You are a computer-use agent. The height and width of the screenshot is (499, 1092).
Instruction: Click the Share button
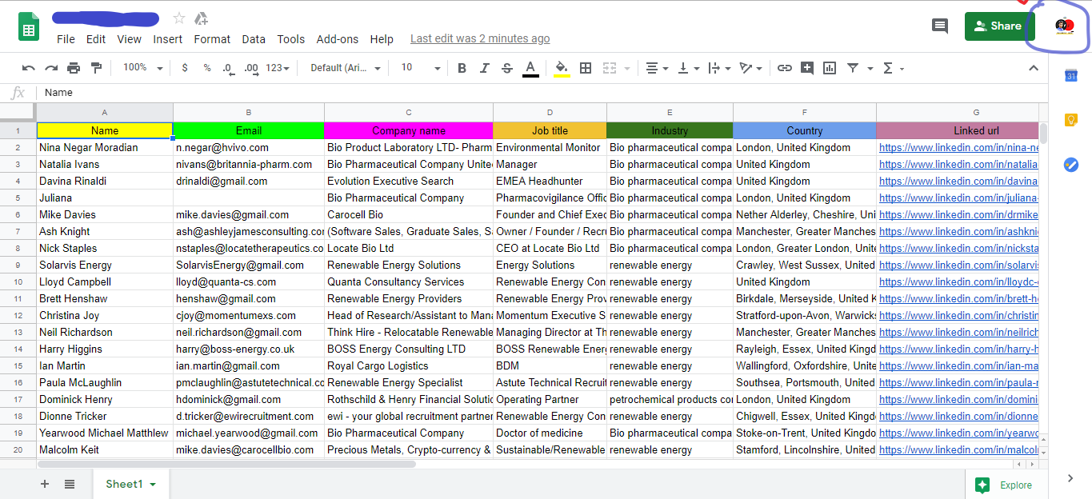pyautogui.click(x=998, y=26)
